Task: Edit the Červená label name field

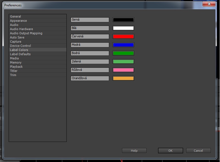Action: pyautogui.click(x=90, y=37)
